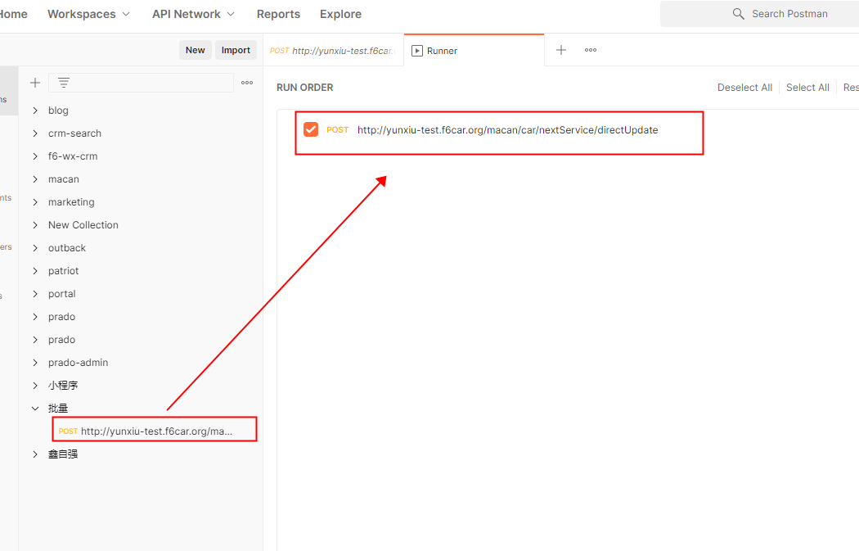Expand the crm-search collection
The height and width of the screenshot is (551, 859).
(35, 133)
